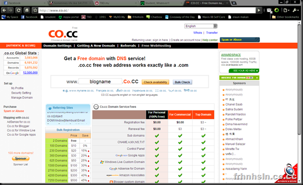Open the Getting A New Domain menu
The height and width of the screenshot is (185, 303).
pos(96,46)
